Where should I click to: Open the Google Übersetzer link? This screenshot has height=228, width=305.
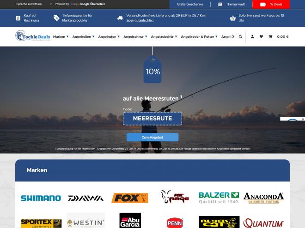(x=92, y=4)
